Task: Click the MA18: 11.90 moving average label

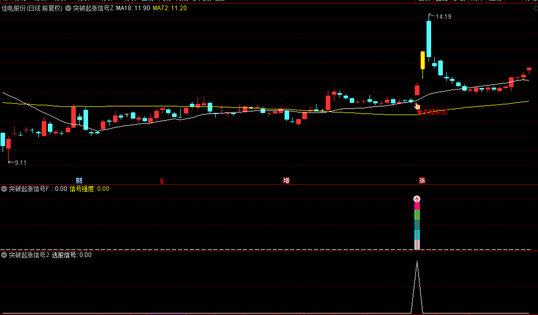Action: point(133,8)
